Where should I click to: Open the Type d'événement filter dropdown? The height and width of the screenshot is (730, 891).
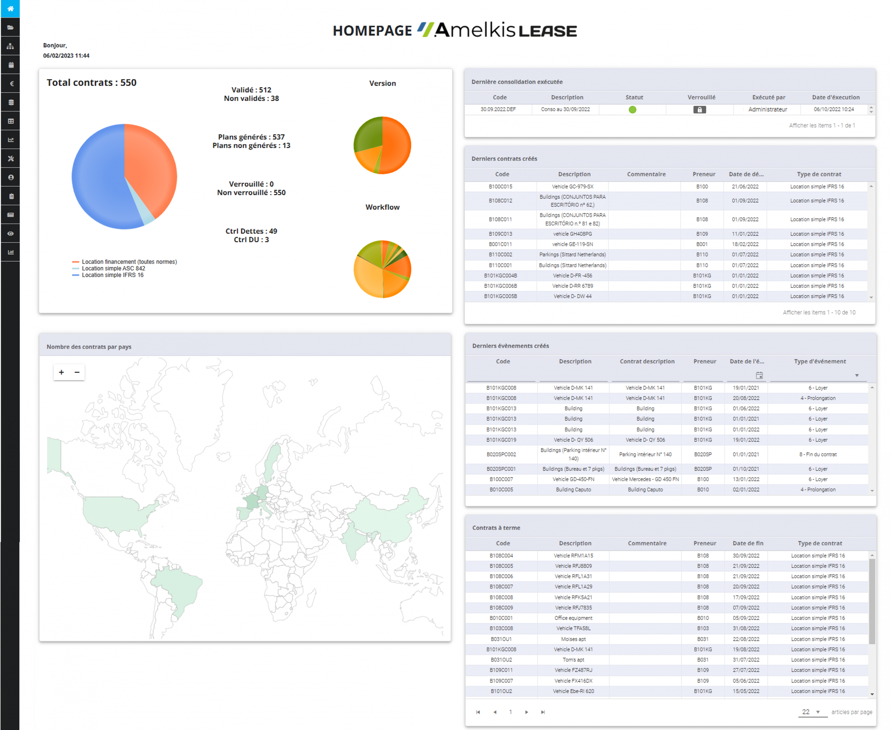(857, 375)
